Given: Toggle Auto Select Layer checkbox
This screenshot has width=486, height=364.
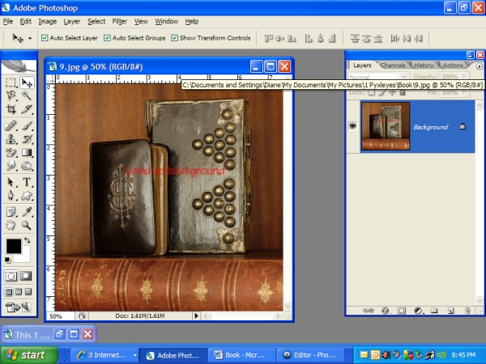Looking at the screenshot, I should pyautogui.click(x=45, y=38).
